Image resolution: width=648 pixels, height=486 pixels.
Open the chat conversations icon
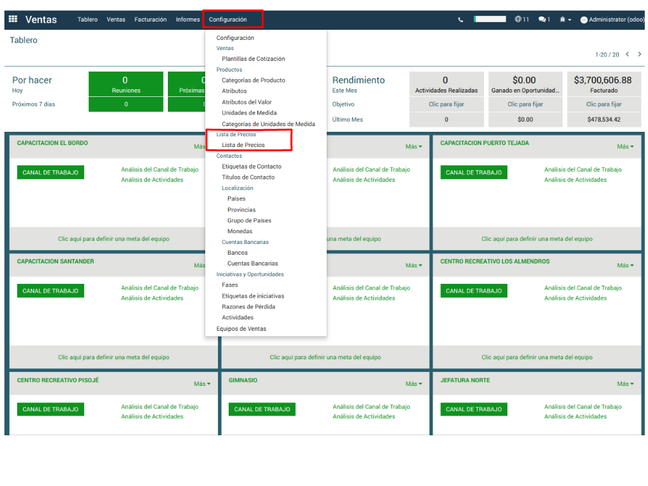pos(544,20)
